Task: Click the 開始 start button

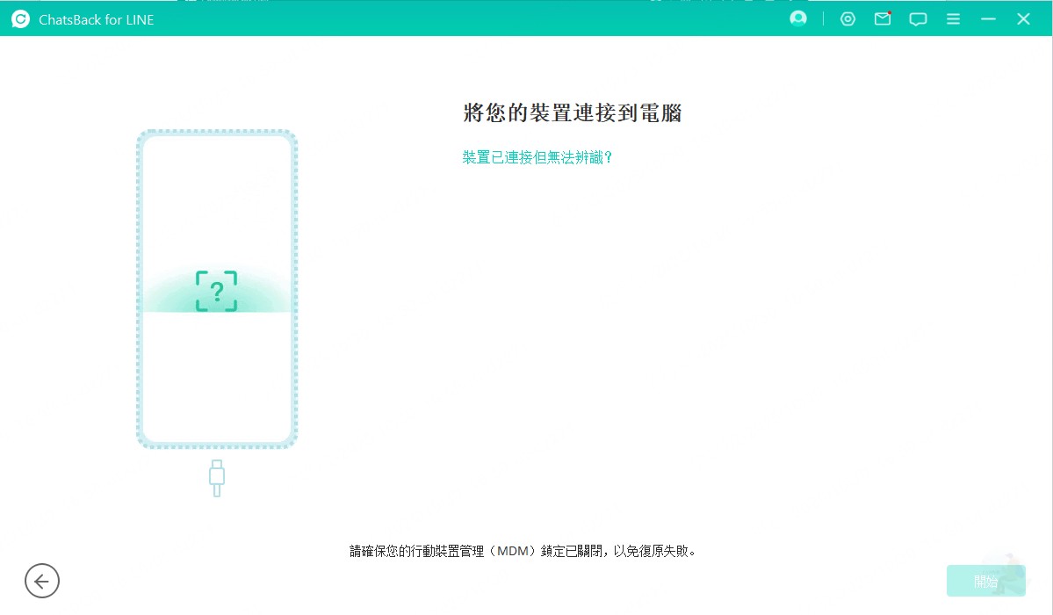Action: (986, 581)
